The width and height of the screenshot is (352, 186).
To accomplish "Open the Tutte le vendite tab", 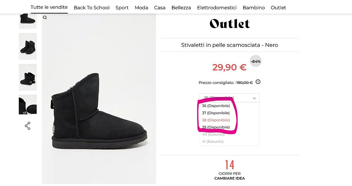I will (49, 7).
